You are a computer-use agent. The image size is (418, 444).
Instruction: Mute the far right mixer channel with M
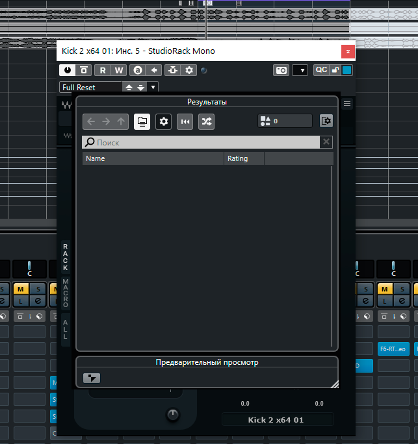[385, 289]
